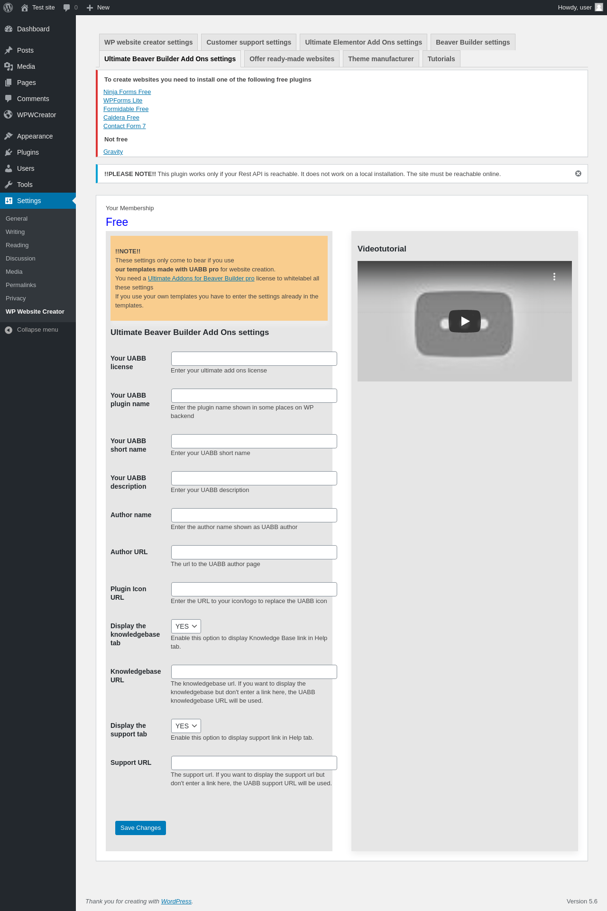Focus the Knowledgebase URL field
This screenshot has width=607, height=911.
[x=254, y=672]
